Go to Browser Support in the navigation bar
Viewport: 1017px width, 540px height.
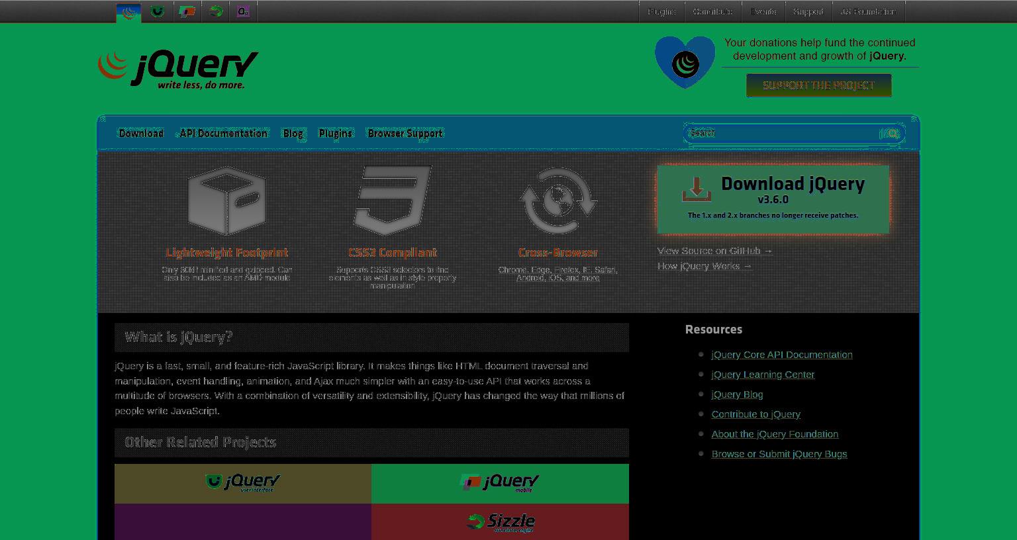[405, 134]
